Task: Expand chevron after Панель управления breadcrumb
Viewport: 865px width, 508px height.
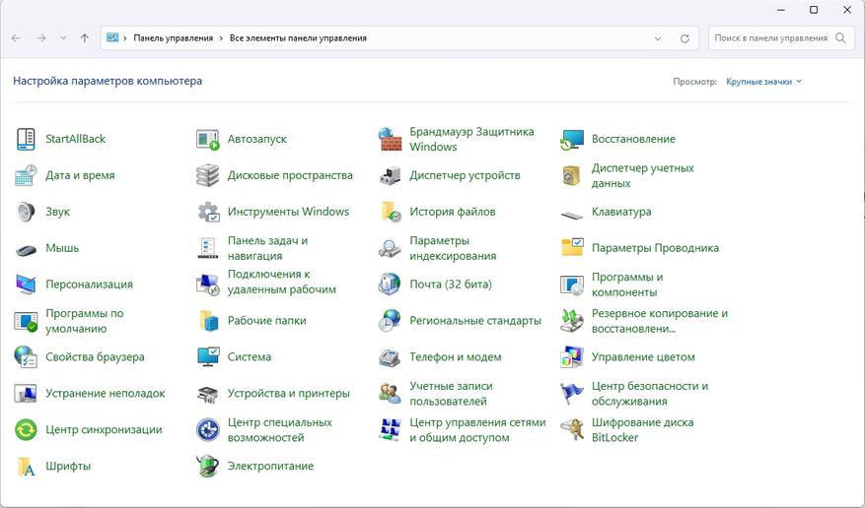Action: [x=221, y=38]
